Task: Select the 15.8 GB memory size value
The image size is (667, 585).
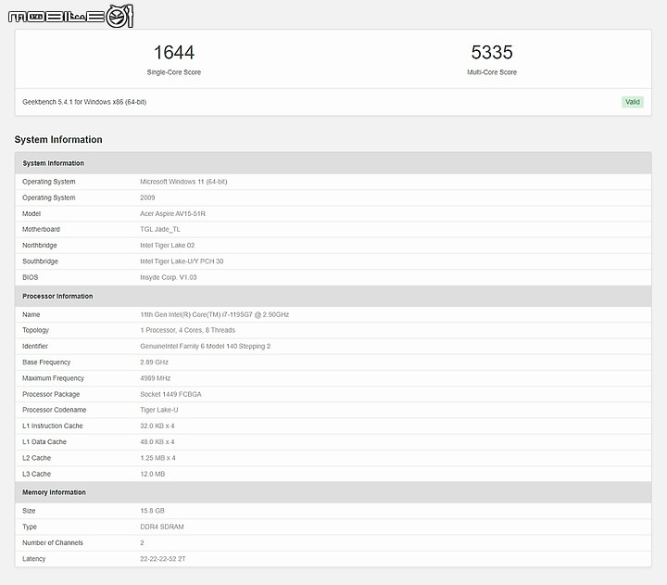Action: click(152, 511)
